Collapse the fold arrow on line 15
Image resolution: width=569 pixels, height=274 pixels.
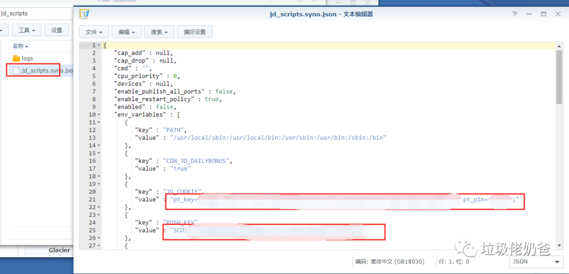pos(99,153)
